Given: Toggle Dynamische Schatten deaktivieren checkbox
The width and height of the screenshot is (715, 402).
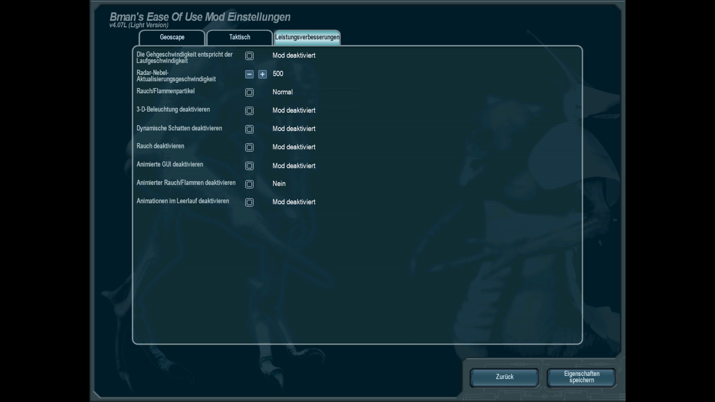Looking at the screenshot, I should tap(249, 129).
